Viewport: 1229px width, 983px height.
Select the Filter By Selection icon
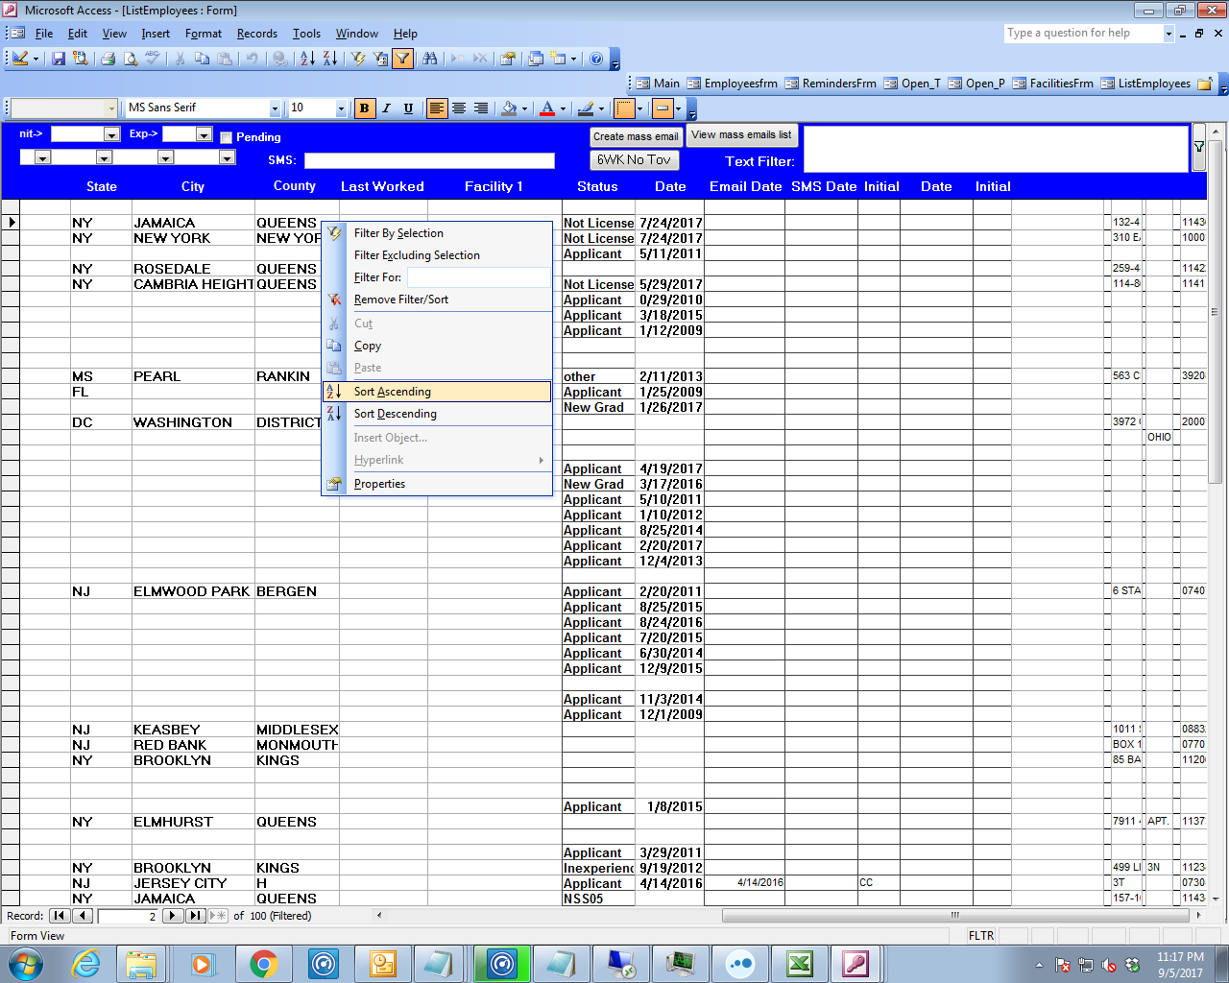tap(358, 59)
